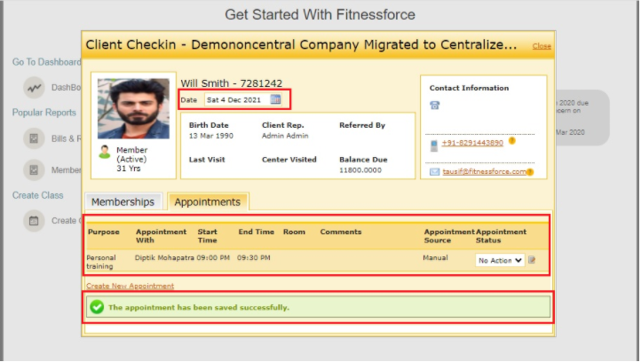Viewport: 641px width, 362px height.
Task: Click the +91-8291443890 phone link
Action: pyautogui.click(x=472, y=143)
